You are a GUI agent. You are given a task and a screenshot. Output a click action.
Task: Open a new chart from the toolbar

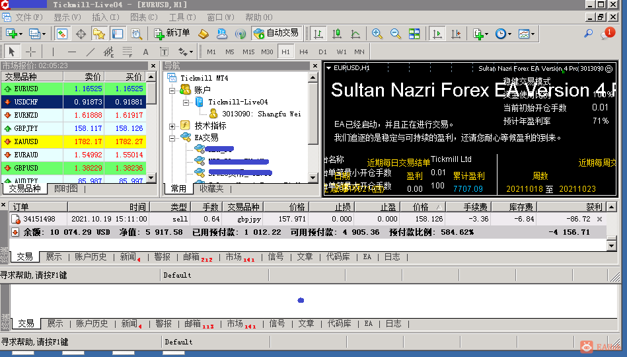[11, 34]
